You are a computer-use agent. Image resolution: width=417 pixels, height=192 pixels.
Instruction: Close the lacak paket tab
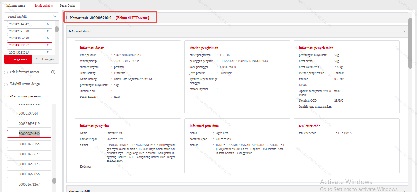[52, 6]
